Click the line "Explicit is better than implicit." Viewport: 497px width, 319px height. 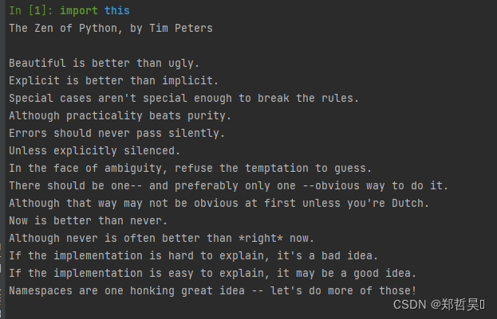[x=113, y=80]
